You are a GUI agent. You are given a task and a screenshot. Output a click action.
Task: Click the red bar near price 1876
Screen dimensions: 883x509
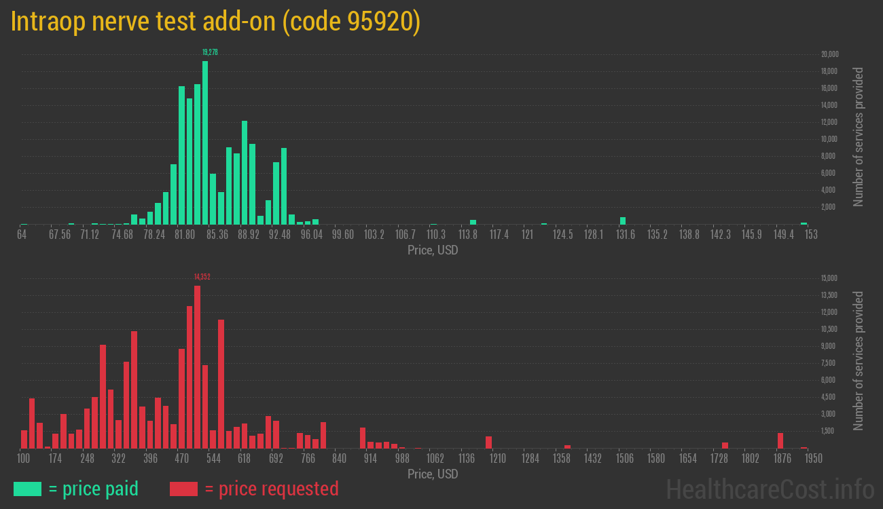tap(780, 440)
